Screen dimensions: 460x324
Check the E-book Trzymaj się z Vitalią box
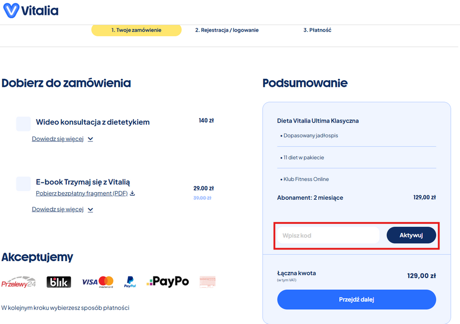pos(24,183)
